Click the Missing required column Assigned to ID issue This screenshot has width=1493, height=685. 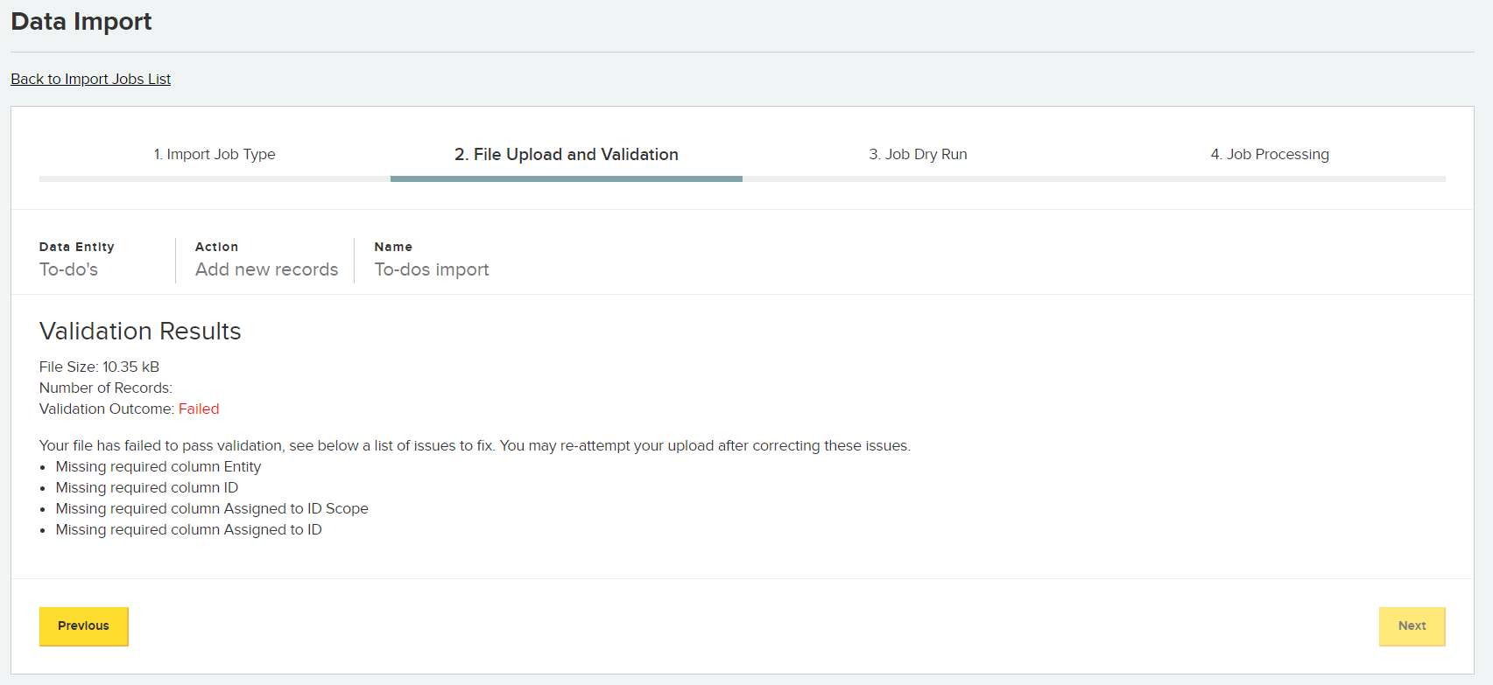coord(189,529)
